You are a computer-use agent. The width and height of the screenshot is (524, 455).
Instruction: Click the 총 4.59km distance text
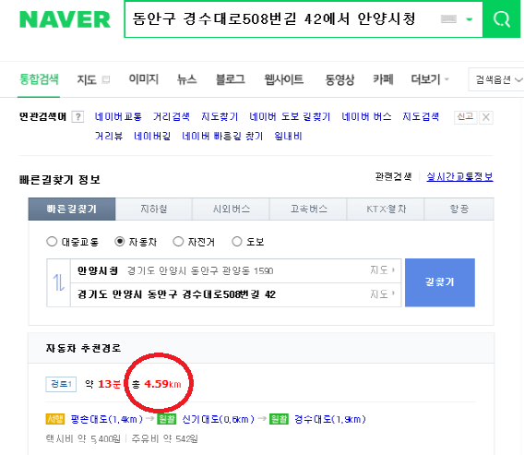157,384
